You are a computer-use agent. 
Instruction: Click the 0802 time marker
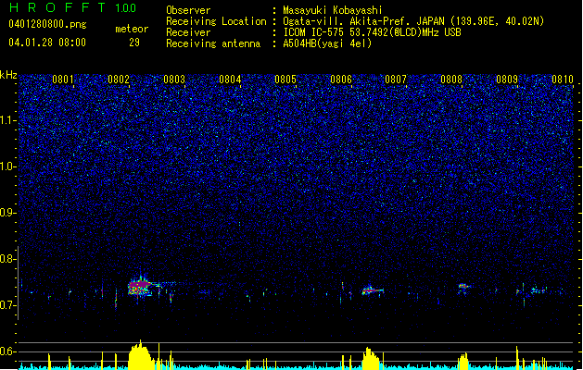119,79
